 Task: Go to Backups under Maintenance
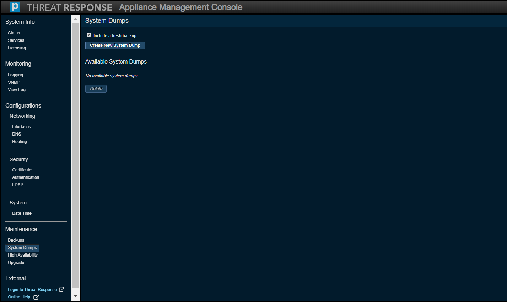(x=16, y=240)
